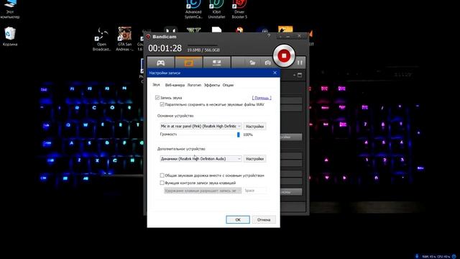Viewport: 460px width, 259px height.
Task: Open Bandicam help question mark icon
Action: pyautogui.click(x=269, y=36)
